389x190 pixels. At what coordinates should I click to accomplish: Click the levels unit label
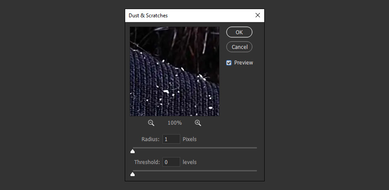click(x=190, y=162)
